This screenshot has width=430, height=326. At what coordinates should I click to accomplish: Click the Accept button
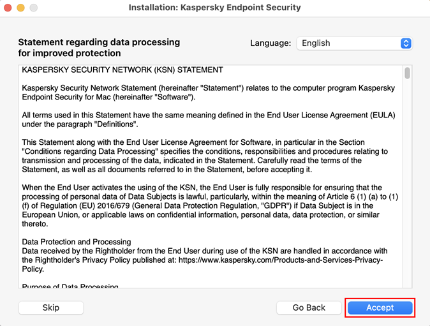pos(380,307)
